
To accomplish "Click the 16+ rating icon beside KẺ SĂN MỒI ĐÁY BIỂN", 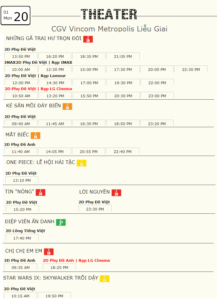I will coord(67,106).
